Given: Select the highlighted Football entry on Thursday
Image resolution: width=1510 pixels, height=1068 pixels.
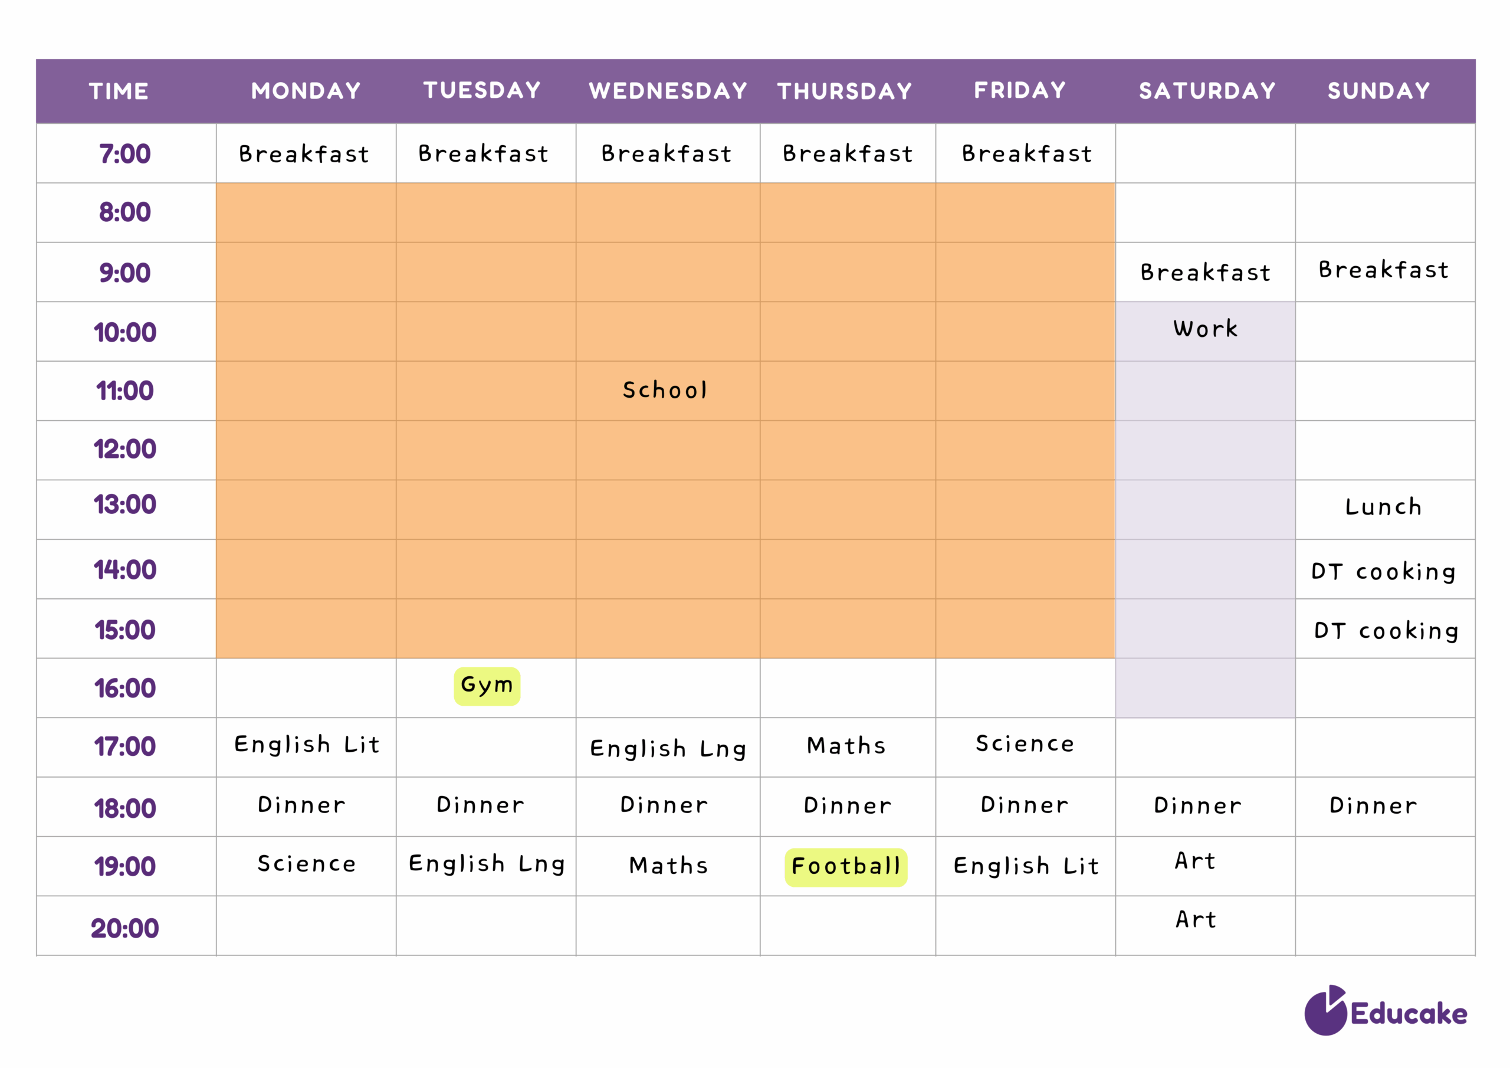Looking at the screenshot, I should click(846, 867).
